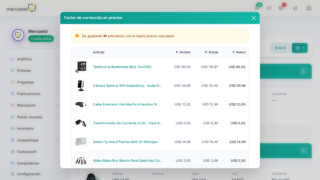The width and height of the screenshot is (320, 180).
Task: Click the Mercasist logo
Action: [x=22, y=8]
